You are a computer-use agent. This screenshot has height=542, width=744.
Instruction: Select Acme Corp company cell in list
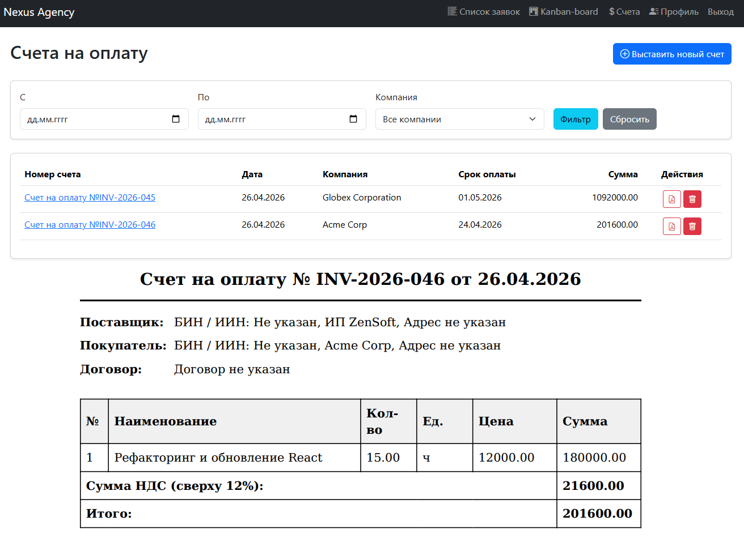point(345,224)
